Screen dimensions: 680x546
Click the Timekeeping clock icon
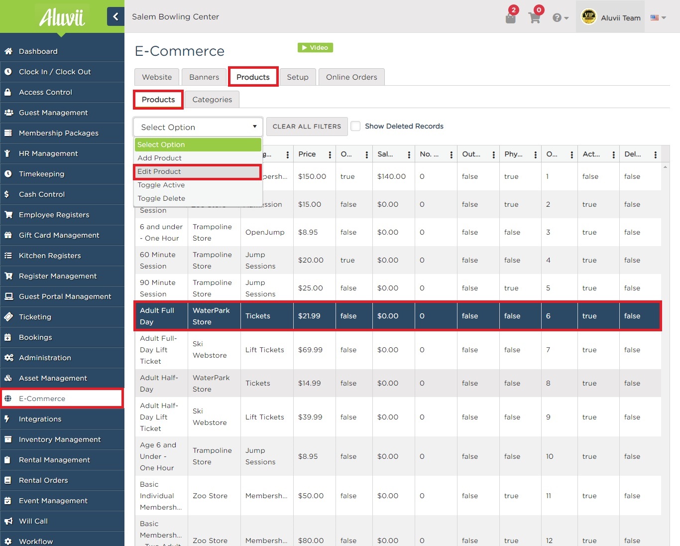click(x=8, y=174)
